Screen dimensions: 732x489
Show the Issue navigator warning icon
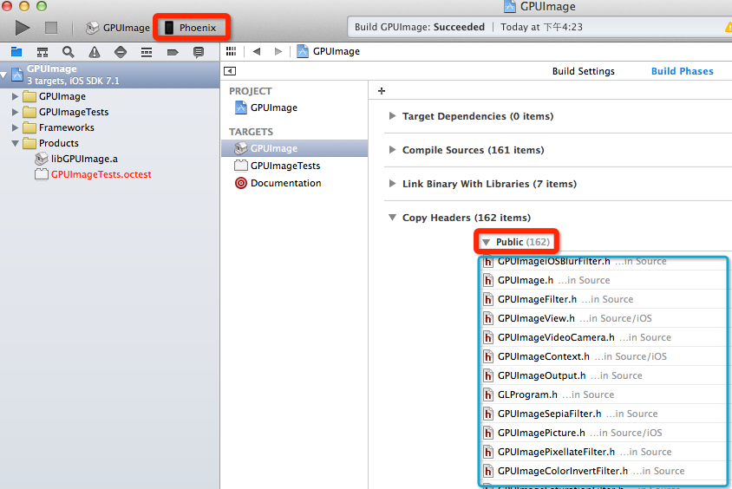pos(94,52)
